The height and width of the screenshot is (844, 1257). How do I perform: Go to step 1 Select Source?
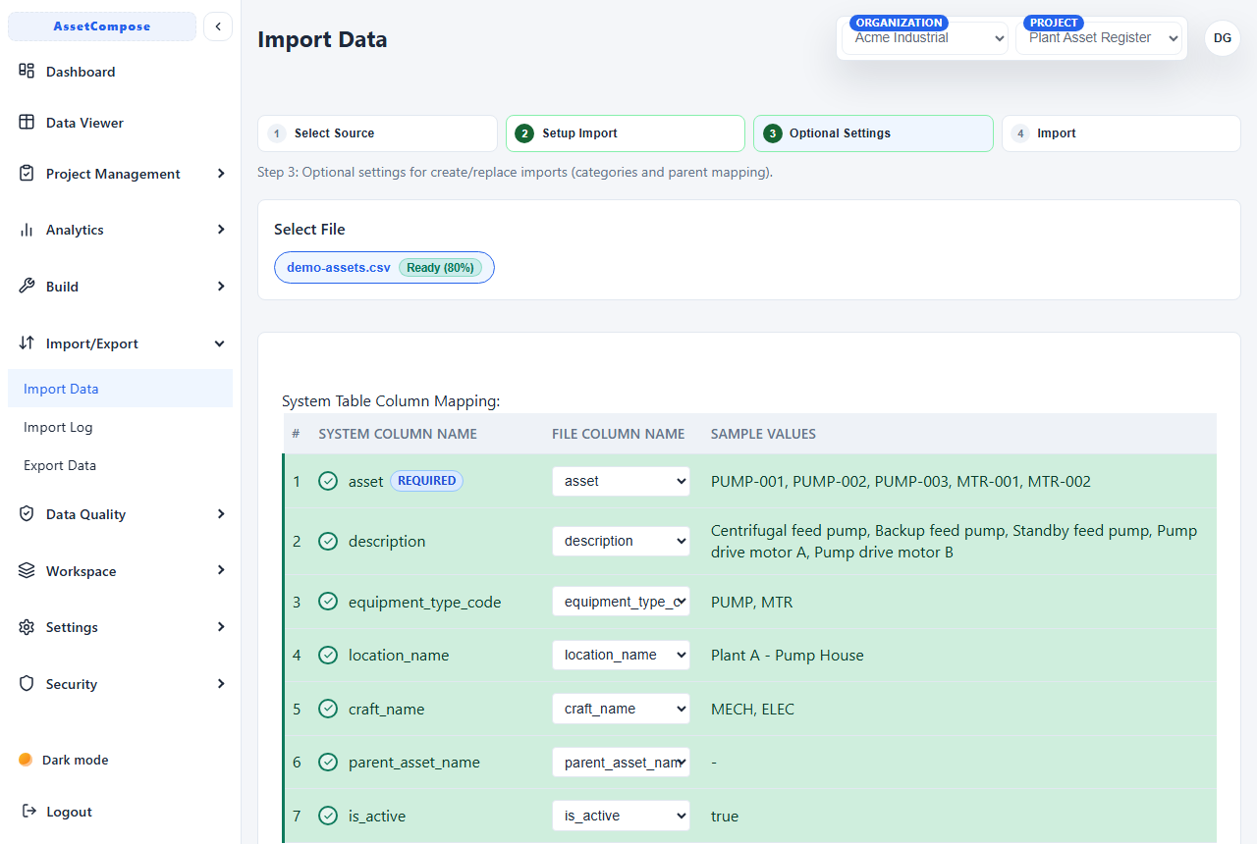[377, 133]
